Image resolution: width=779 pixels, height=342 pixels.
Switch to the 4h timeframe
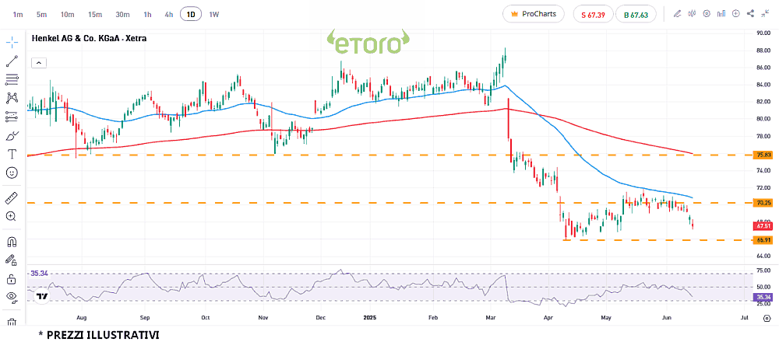click(x=169, y=14)
